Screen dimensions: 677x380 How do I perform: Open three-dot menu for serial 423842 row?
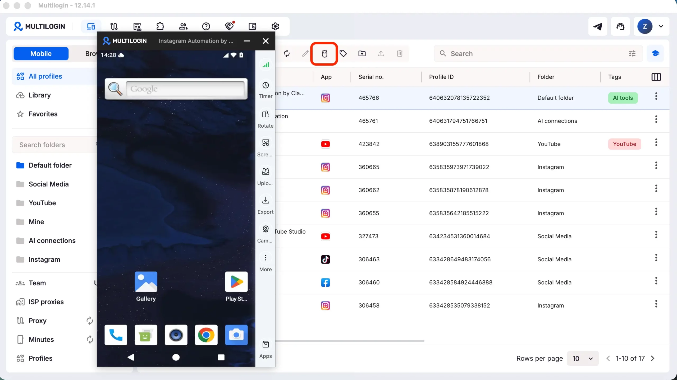(656, 142)
